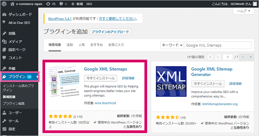Click the 最終更新: 1か月前 text
This screenshot has height=136, width=259.
(129, 116)
